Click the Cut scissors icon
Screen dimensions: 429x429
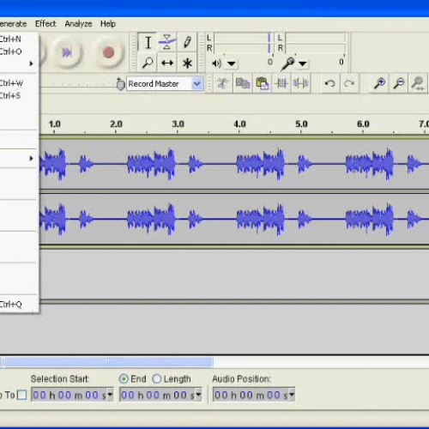(x=222, y=83)
